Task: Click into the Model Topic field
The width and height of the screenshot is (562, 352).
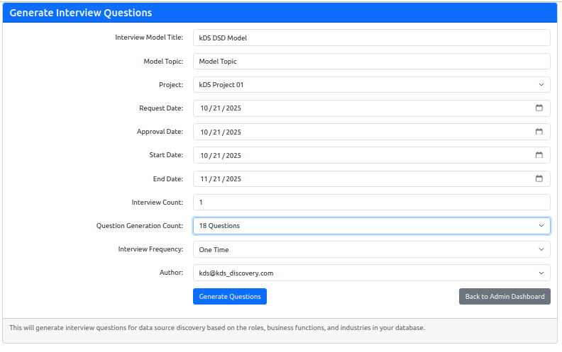Action: click(x=371, y=62)
